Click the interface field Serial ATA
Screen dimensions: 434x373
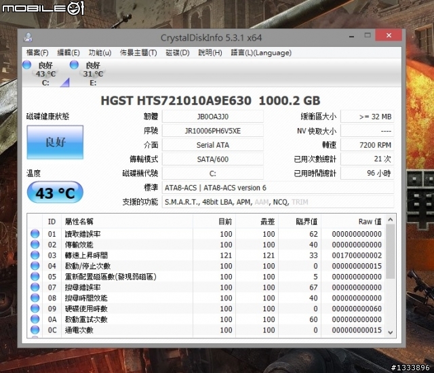point(212,145)
